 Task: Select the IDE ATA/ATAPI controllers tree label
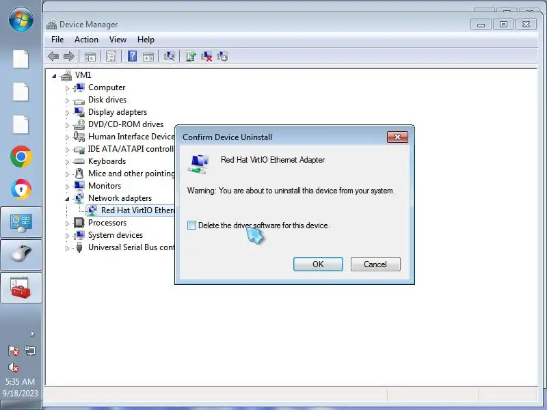[x=131, y=148]
